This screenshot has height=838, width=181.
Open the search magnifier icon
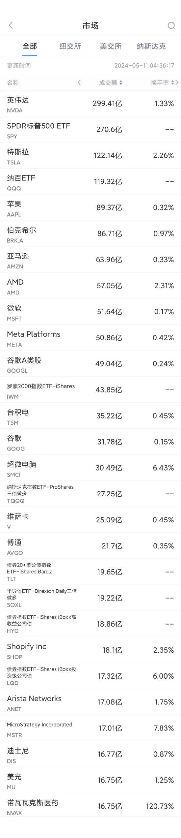coord(171,25)
